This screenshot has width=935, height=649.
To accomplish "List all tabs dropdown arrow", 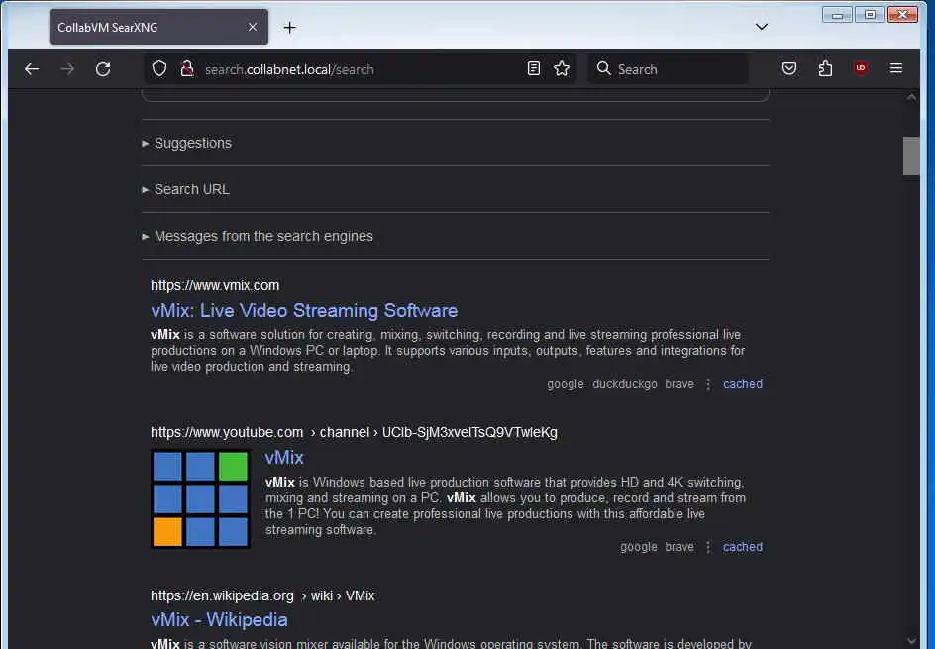I will [761, 27].
